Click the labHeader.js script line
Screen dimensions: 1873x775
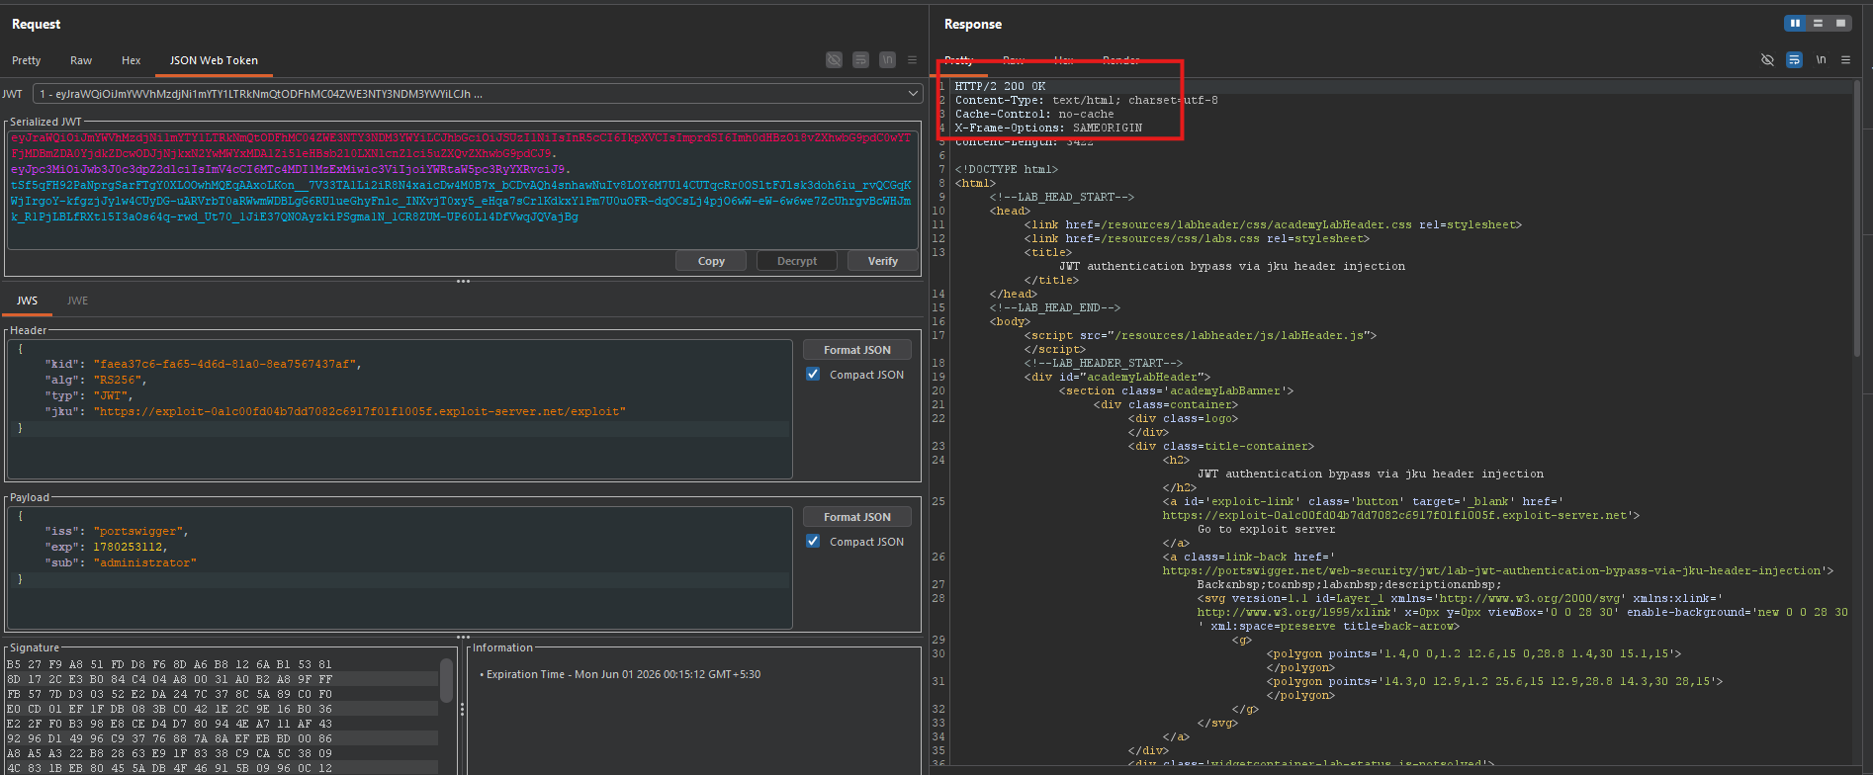[x=1200, y=335]
